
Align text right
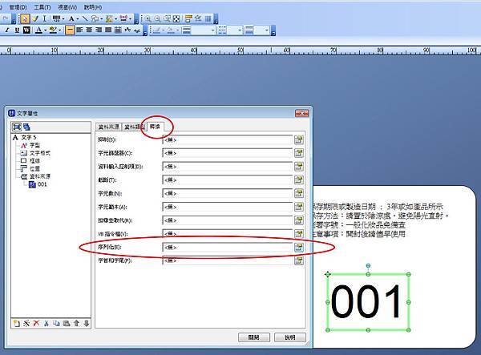point(99,30)
